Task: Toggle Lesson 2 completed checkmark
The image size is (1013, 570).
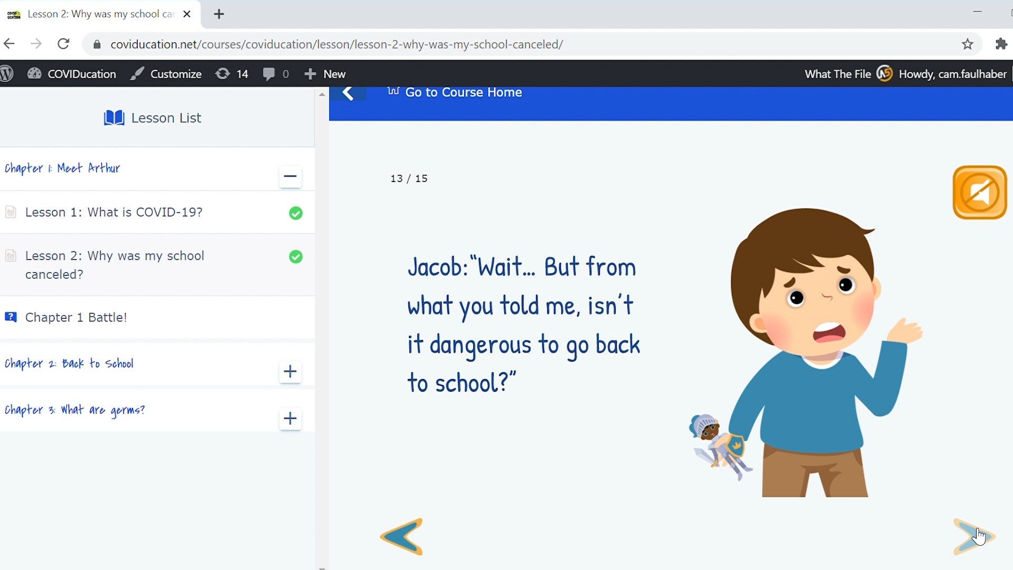Action: pyautogui.click(x=295, y=257)
